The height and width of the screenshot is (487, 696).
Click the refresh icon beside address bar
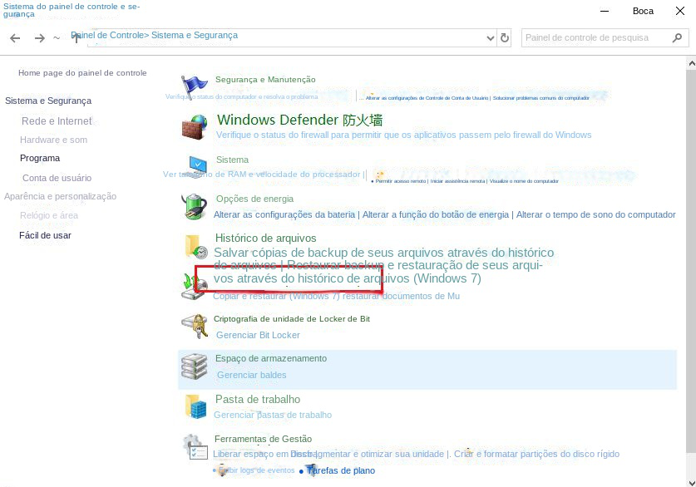point(506,37)
